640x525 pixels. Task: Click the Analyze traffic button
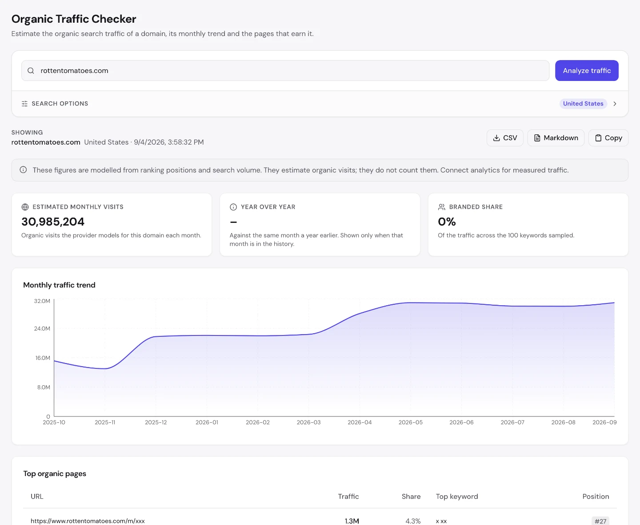(x=587, y=71)
